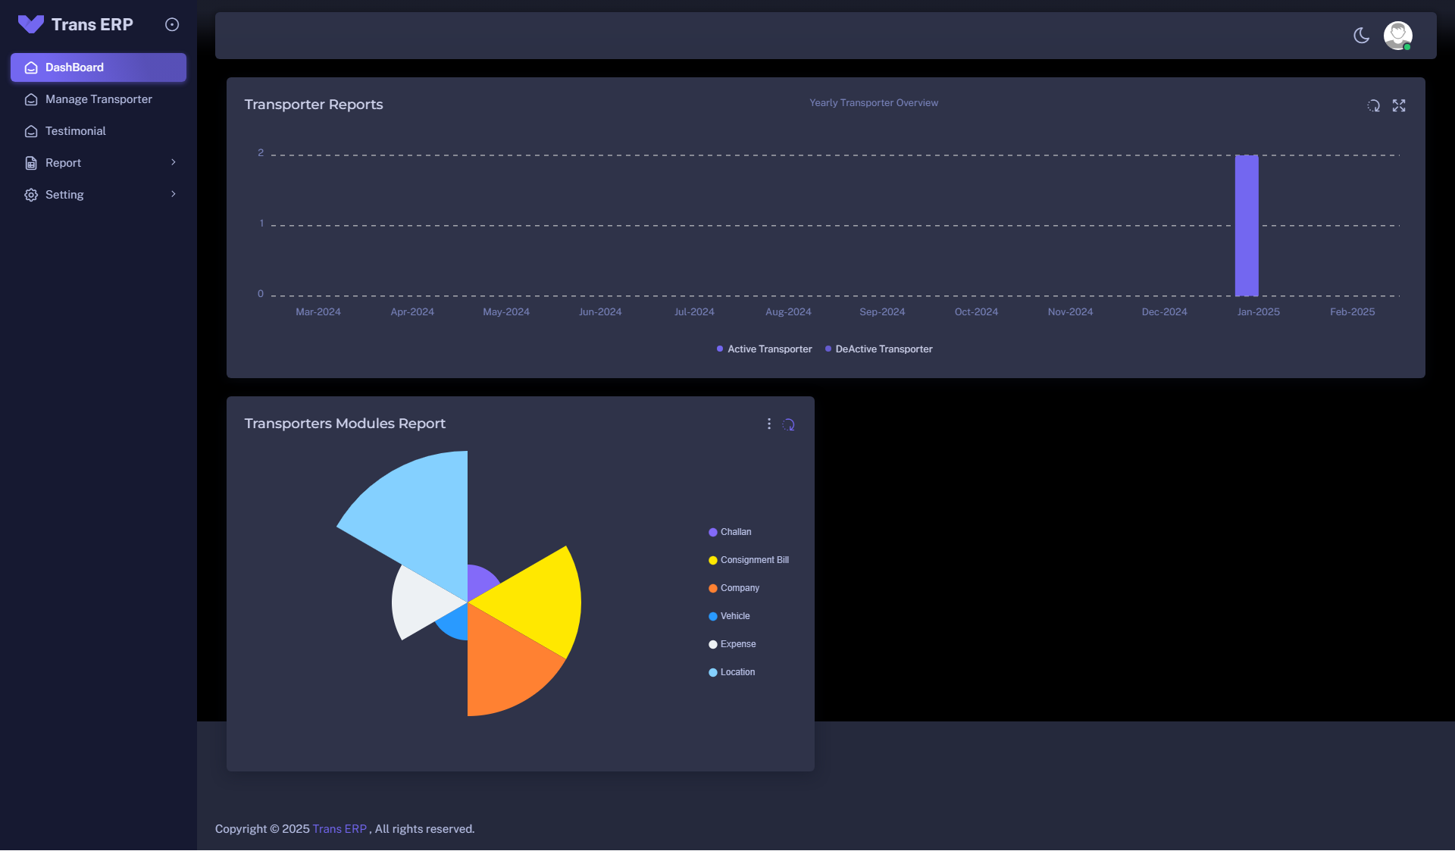The height and width of the screenshot is (851, 1455).
Task: Go to Testimonial page
Action: (x=99, y=131)
